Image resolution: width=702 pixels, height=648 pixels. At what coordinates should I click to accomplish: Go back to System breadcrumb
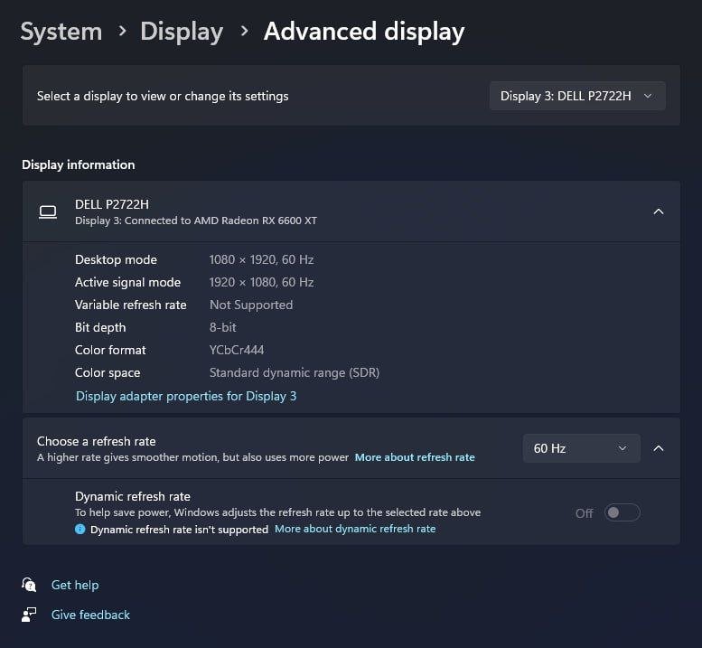(61, 32)
